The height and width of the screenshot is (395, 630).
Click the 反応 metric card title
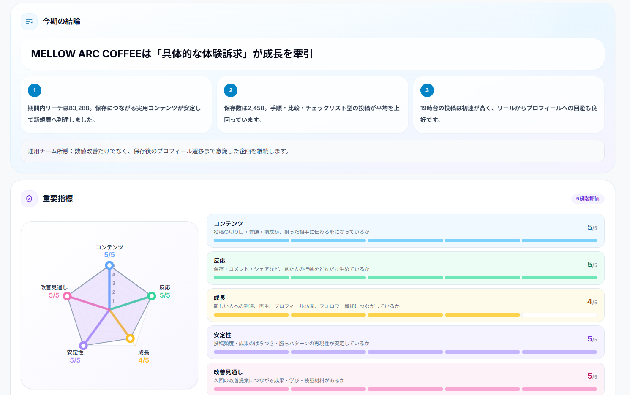point(220,261)
